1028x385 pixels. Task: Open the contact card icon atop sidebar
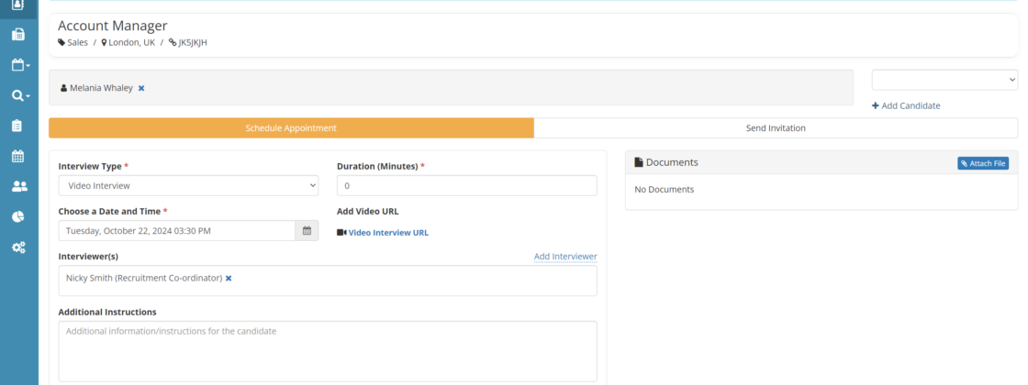tap(18, 5)
